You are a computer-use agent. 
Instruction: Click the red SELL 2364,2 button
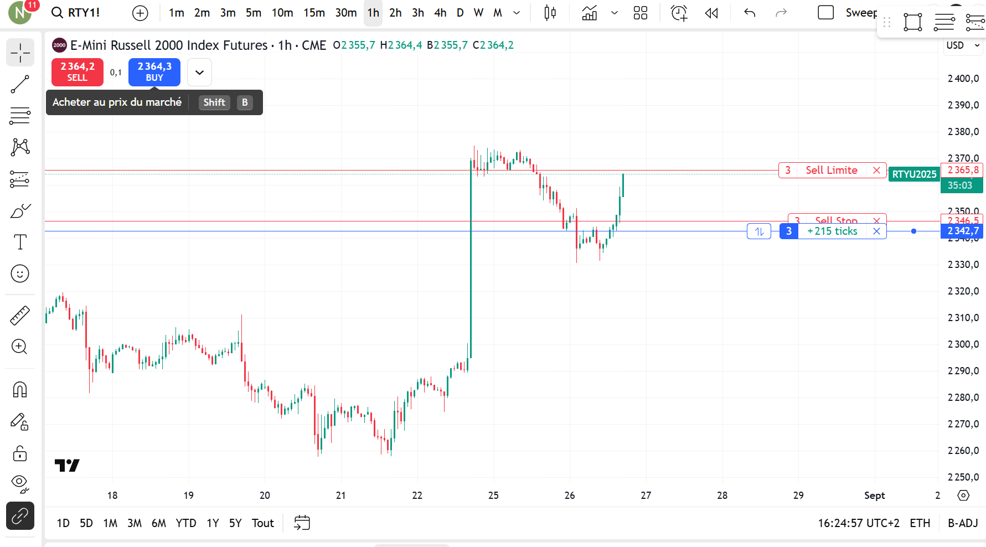[x=78, y=72]
